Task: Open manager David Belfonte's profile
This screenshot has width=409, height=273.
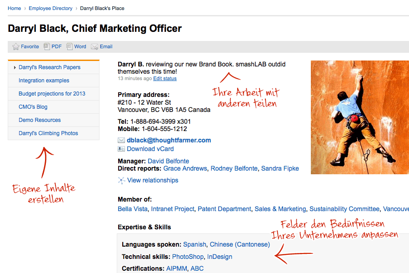Action: [168, 161]
